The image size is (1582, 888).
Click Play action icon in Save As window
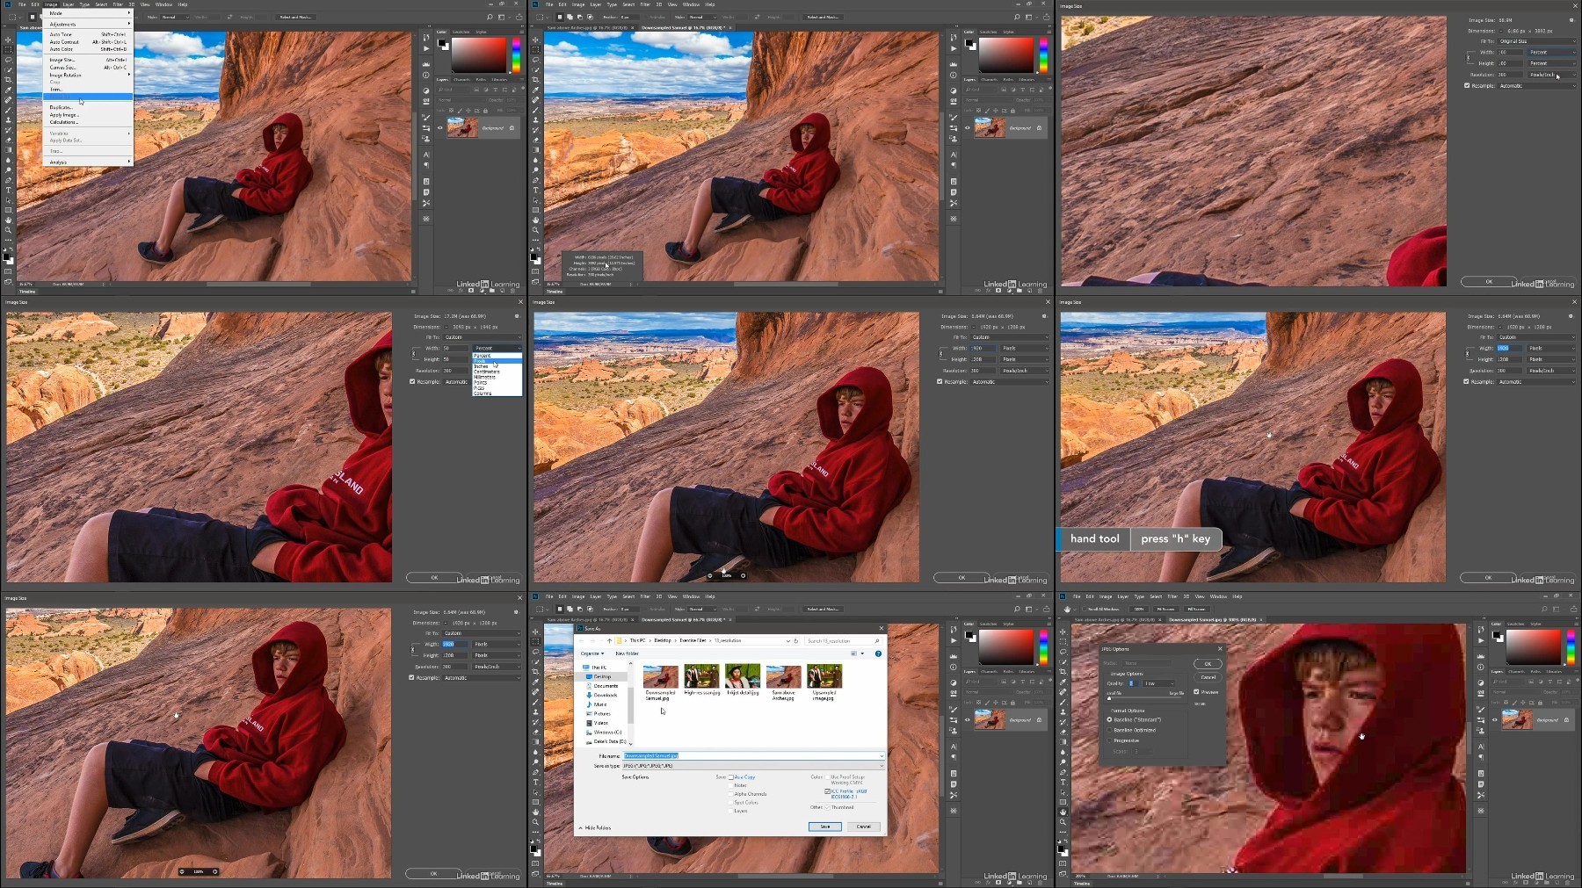point(954,641)
